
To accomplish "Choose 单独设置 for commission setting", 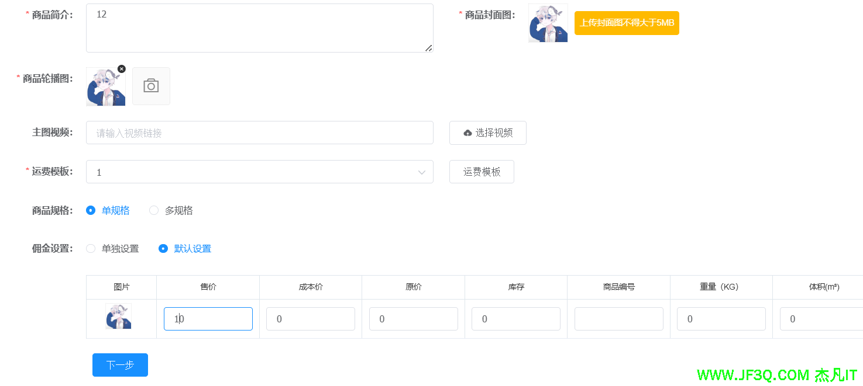I will pos(91,249).
